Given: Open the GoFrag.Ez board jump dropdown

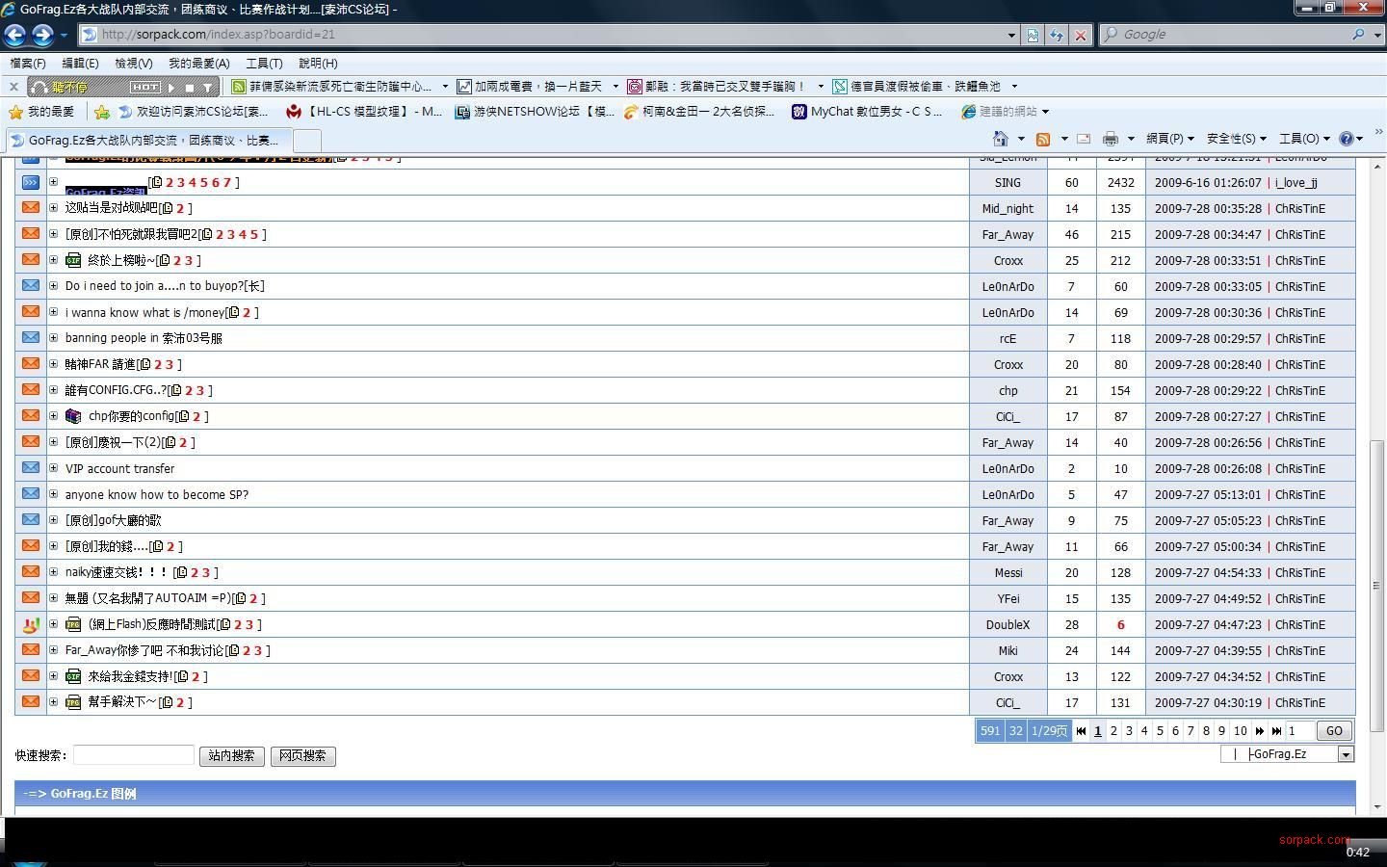Looking at the screenshot, I should point(1346,754).
